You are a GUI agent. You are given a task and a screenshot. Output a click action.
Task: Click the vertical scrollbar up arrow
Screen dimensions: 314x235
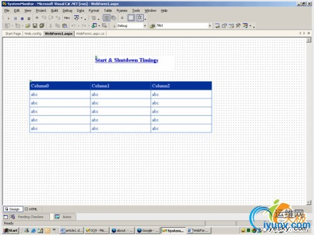coord(308,40)
